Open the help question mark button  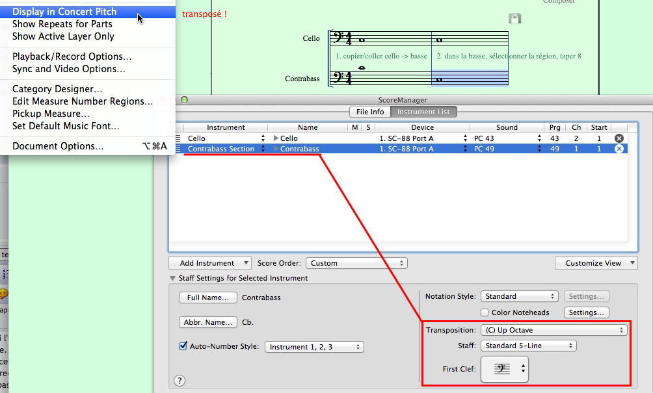click(x=180, y=381)
